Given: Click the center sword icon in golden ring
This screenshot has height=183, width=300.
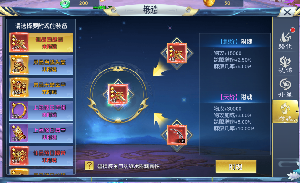Looking at the screenshot, I should tap(118, 94).
